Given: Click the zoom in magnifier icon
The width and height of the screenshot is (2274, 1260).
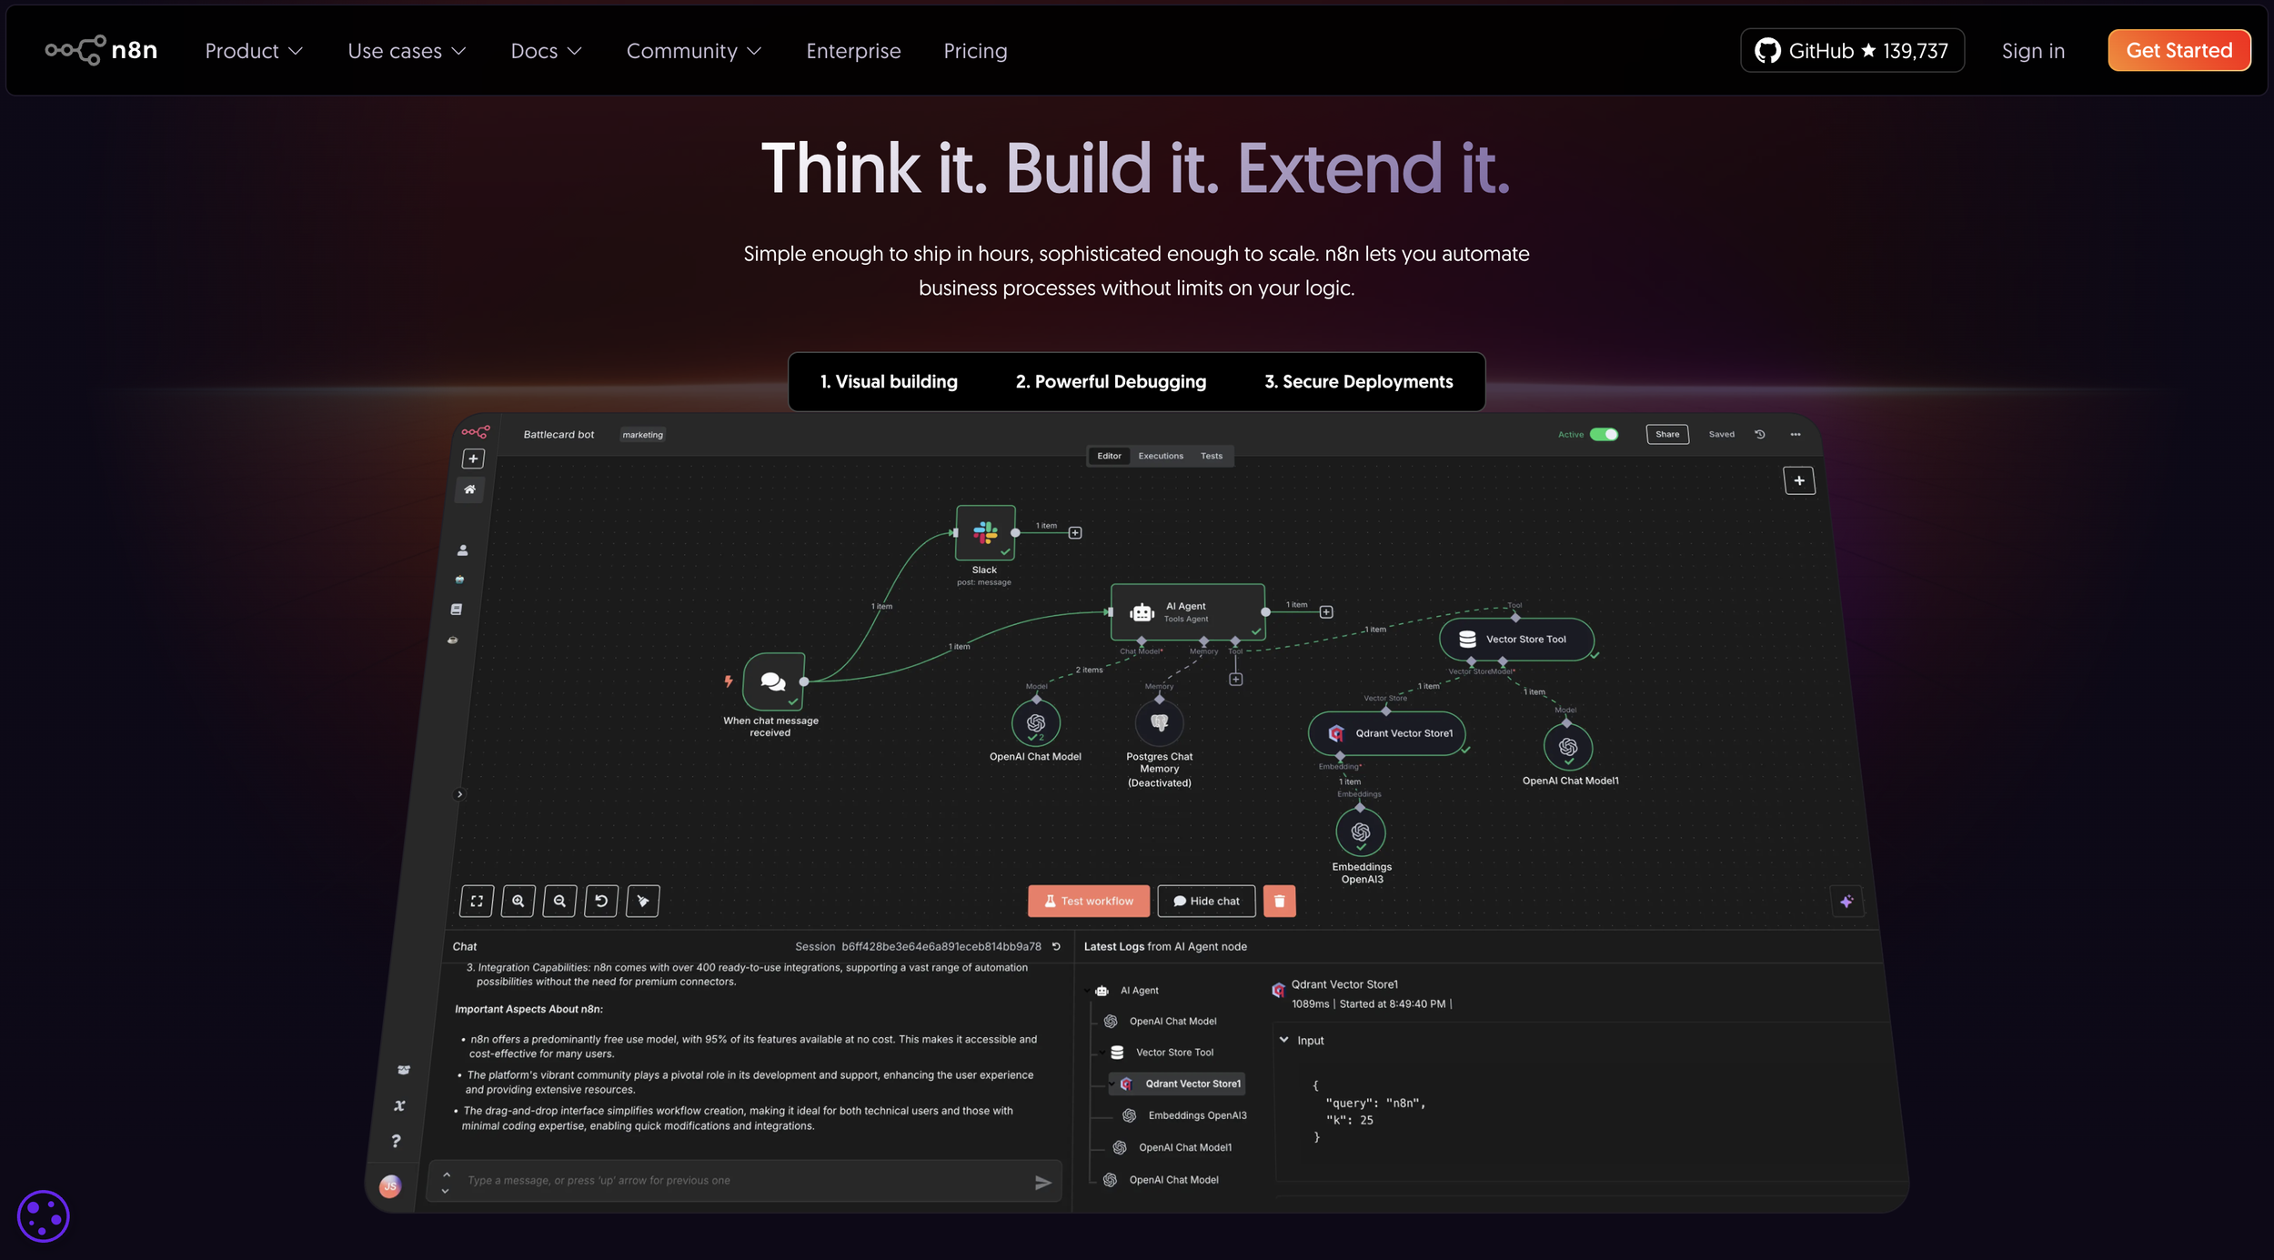Looking at the screenshot, I should click(x=518, y=901).
